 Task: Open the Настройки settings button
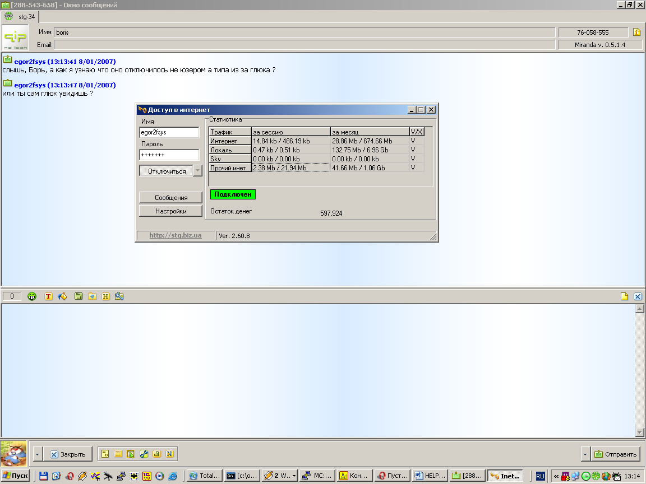171,211
